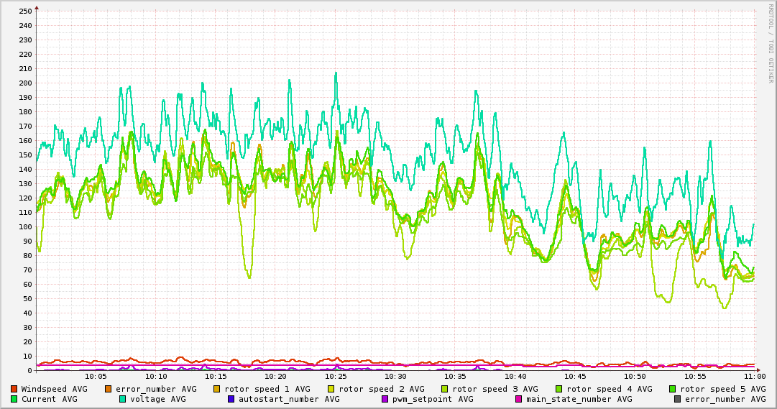
Task: Click the purple pwm_setpoint AVG legend swatch
Action: (x=385, y=399)
